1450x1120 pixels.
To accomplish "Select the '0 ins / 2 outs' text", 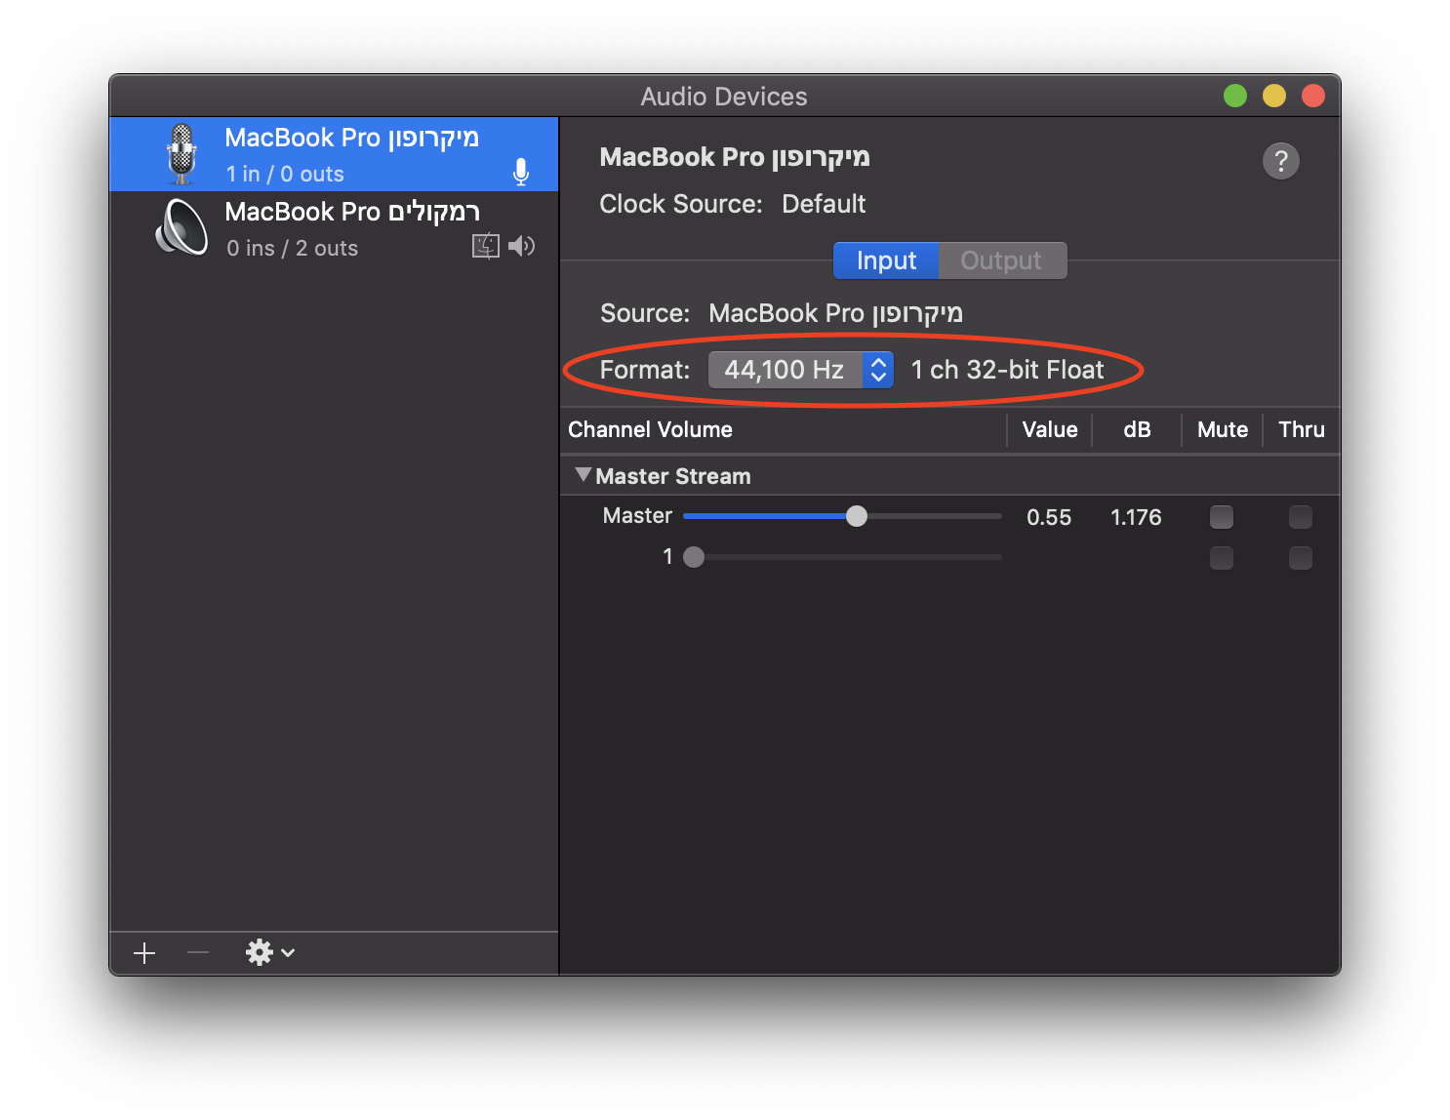I will click(293, 248).
